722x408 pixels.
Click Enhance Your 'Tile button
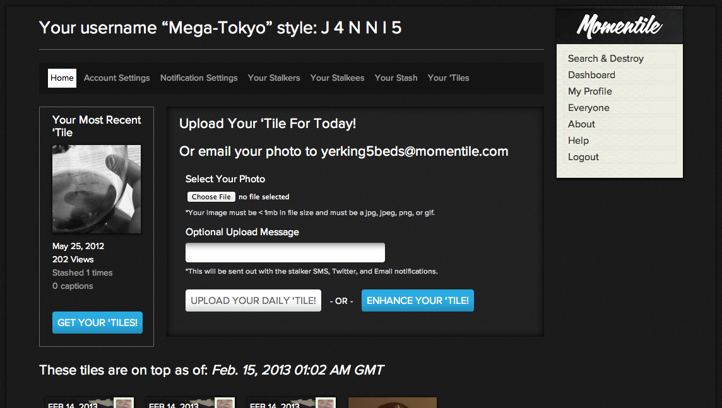(418, 300)
